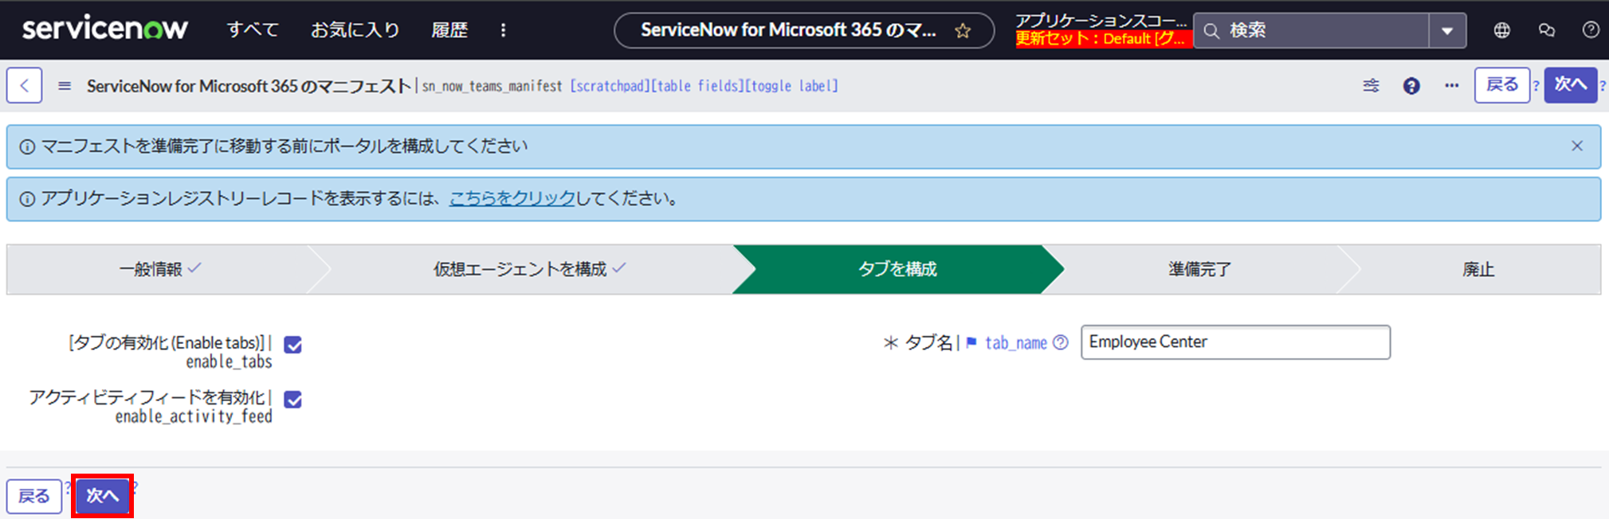Edit the タブ名 field containing Employee Center

[1235, 342]
